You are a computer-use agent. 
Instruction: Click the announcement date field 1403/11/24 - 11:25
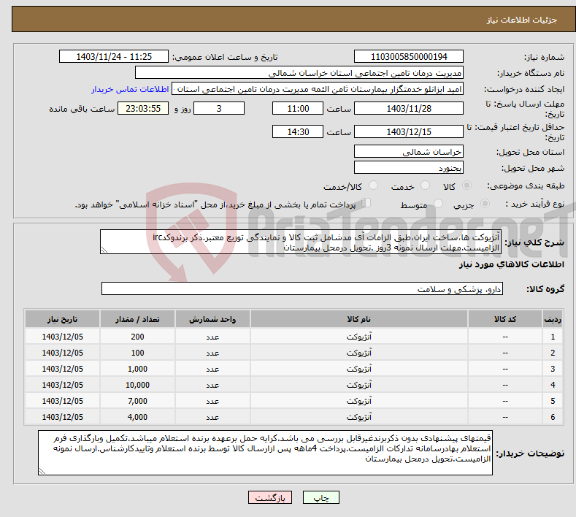tap(114, 56)
